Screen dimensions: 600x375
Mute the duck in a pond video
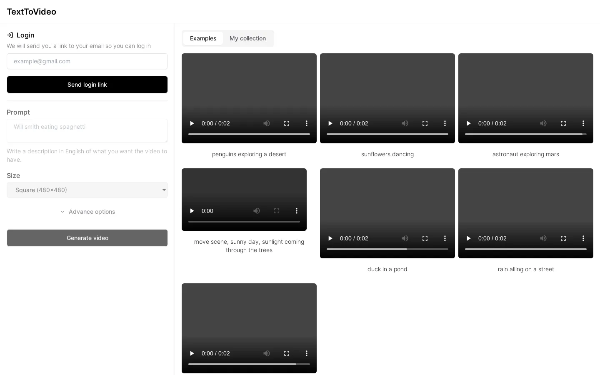click(x=405, y=238)
